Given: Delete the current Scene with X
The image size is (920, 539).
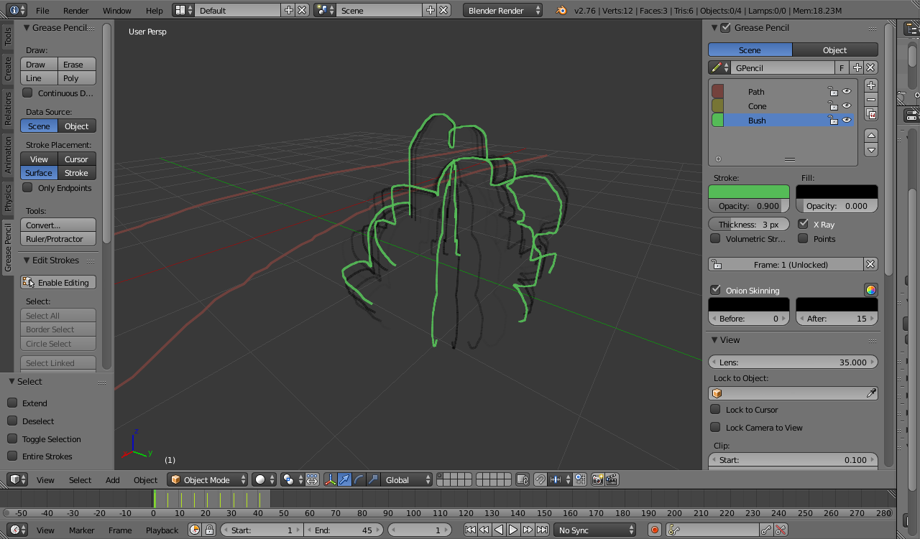Looking at the screenshot, I should pos(444,10).
